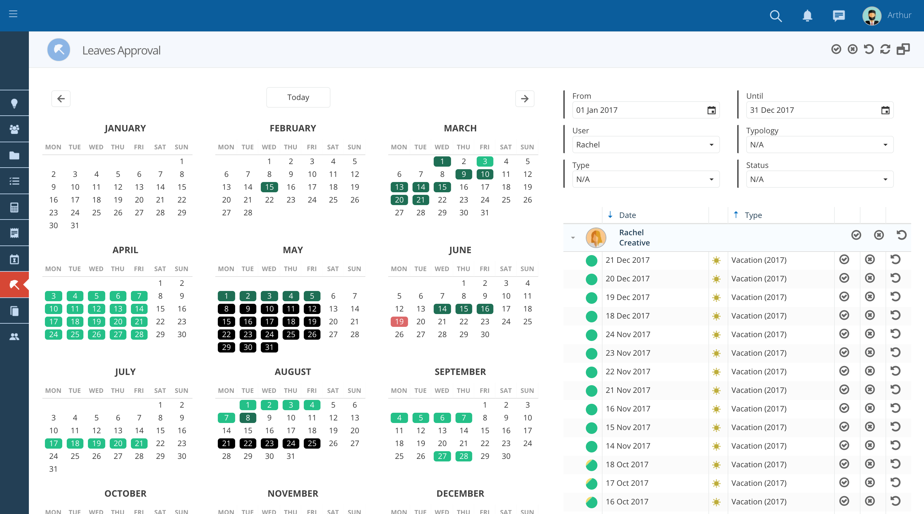Click the lightbulb icon at sidebar top
Image resolution: width=924 pixels, height=514 pixels.
tap(14, 103)
